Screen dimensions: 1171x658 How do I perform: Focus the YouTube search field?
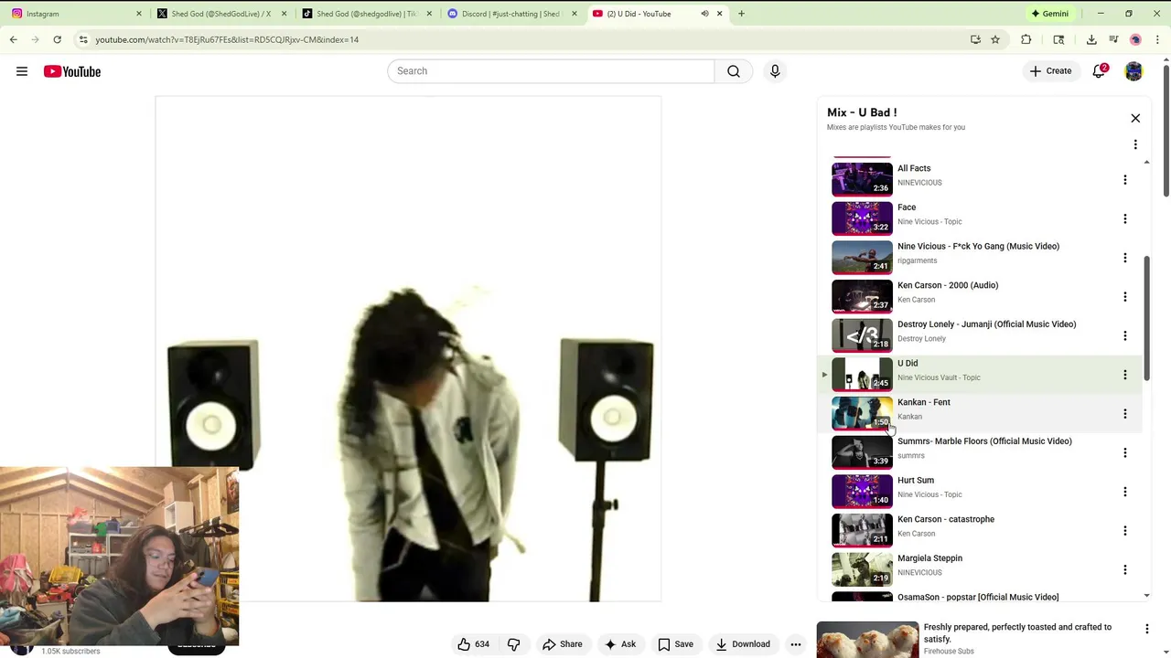pos(551,71)
